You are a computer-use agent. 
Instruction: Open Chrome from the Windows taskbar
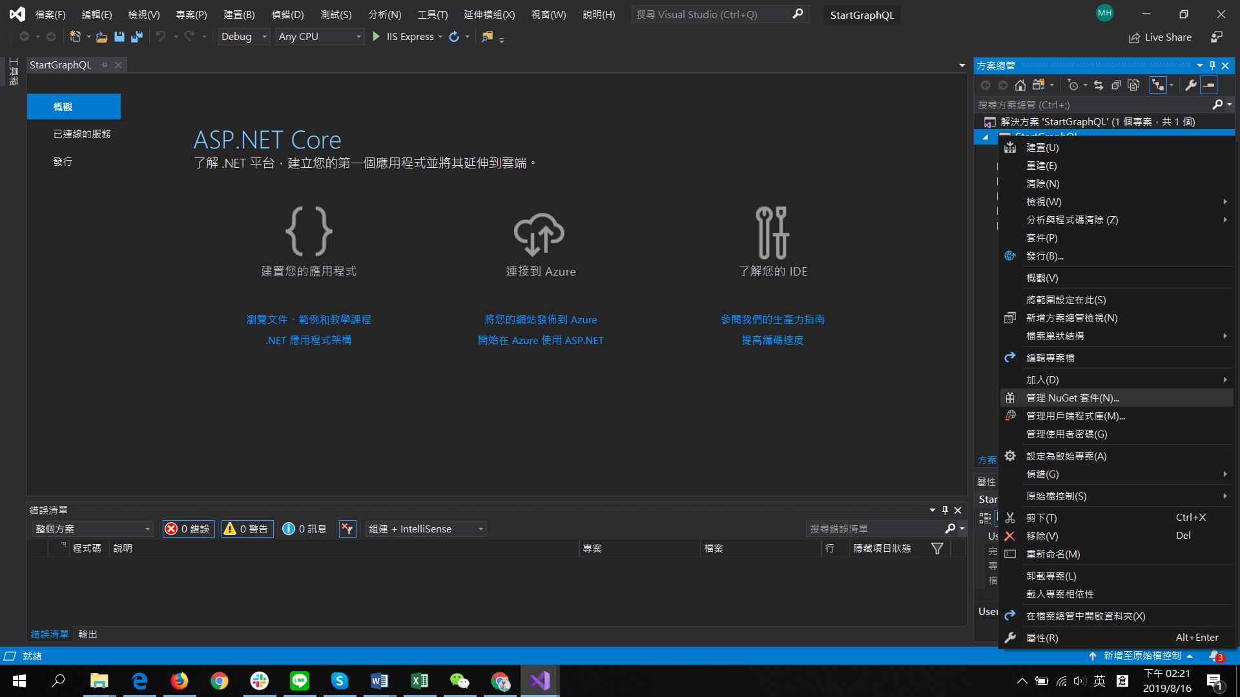pos(220,681)
